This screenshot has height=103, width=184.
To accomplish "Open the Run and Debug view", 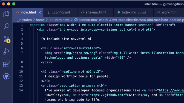I will 6,51.
